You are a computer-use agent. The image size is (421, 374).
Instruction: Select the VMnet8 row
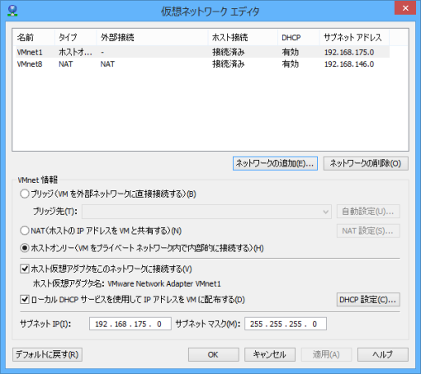(201, 64)
